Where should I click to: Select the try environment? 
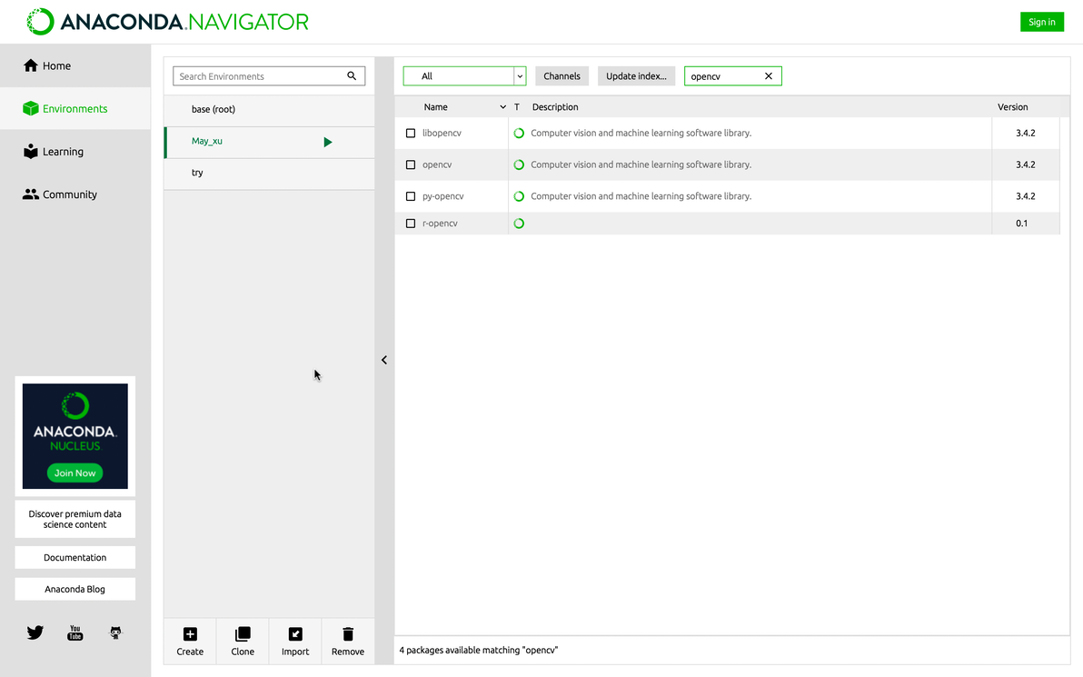(269, 173)
